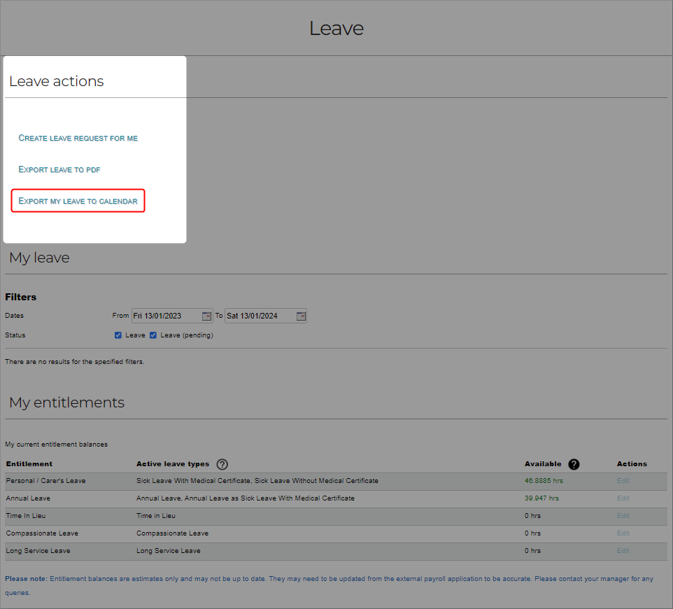Click the Active leave types column header
673x609 pixels.
tap(173, 464)
